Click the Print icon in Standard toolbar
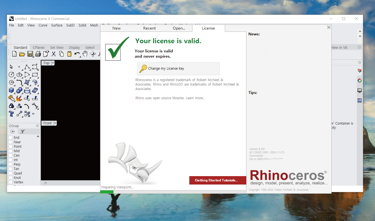This screenshot has width=375, height=221. (x=38, y=54)
